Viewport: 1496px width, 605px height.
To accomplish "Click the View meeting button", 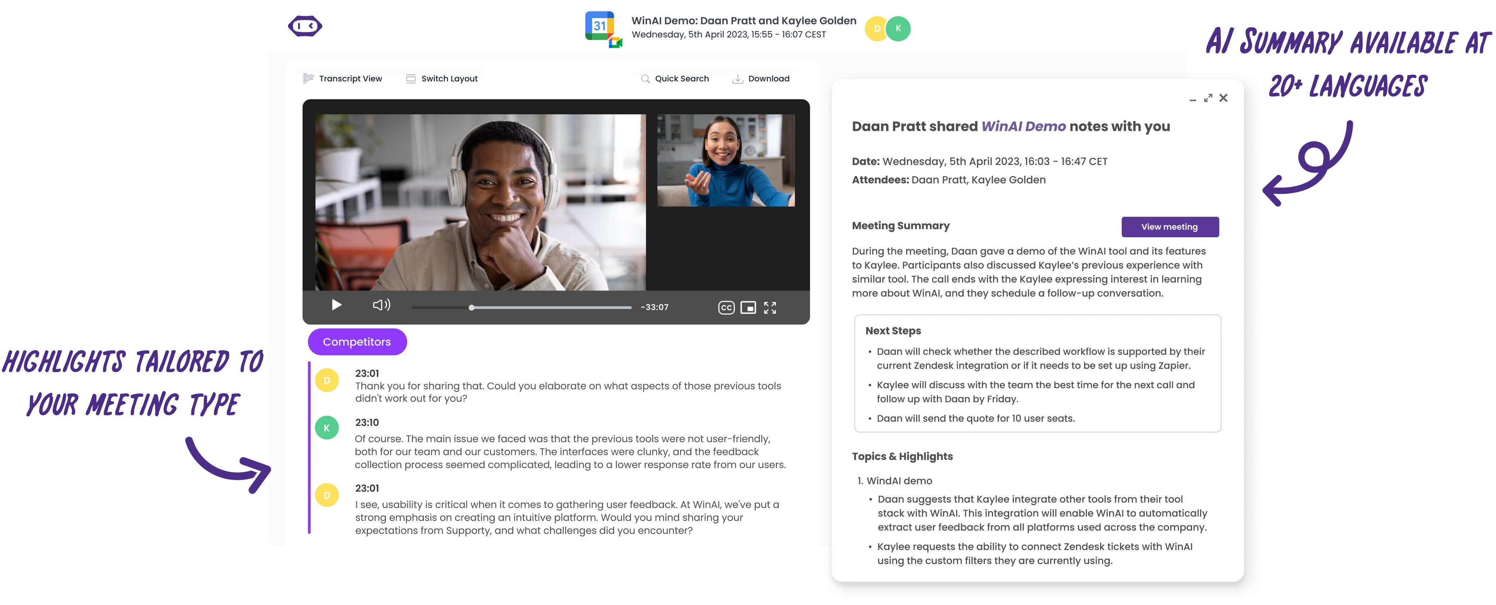I will coord(1170,227).
